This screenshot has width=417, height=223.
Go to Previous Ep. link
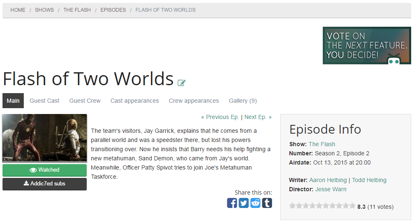pyautogui.click(x=220, y=117)
